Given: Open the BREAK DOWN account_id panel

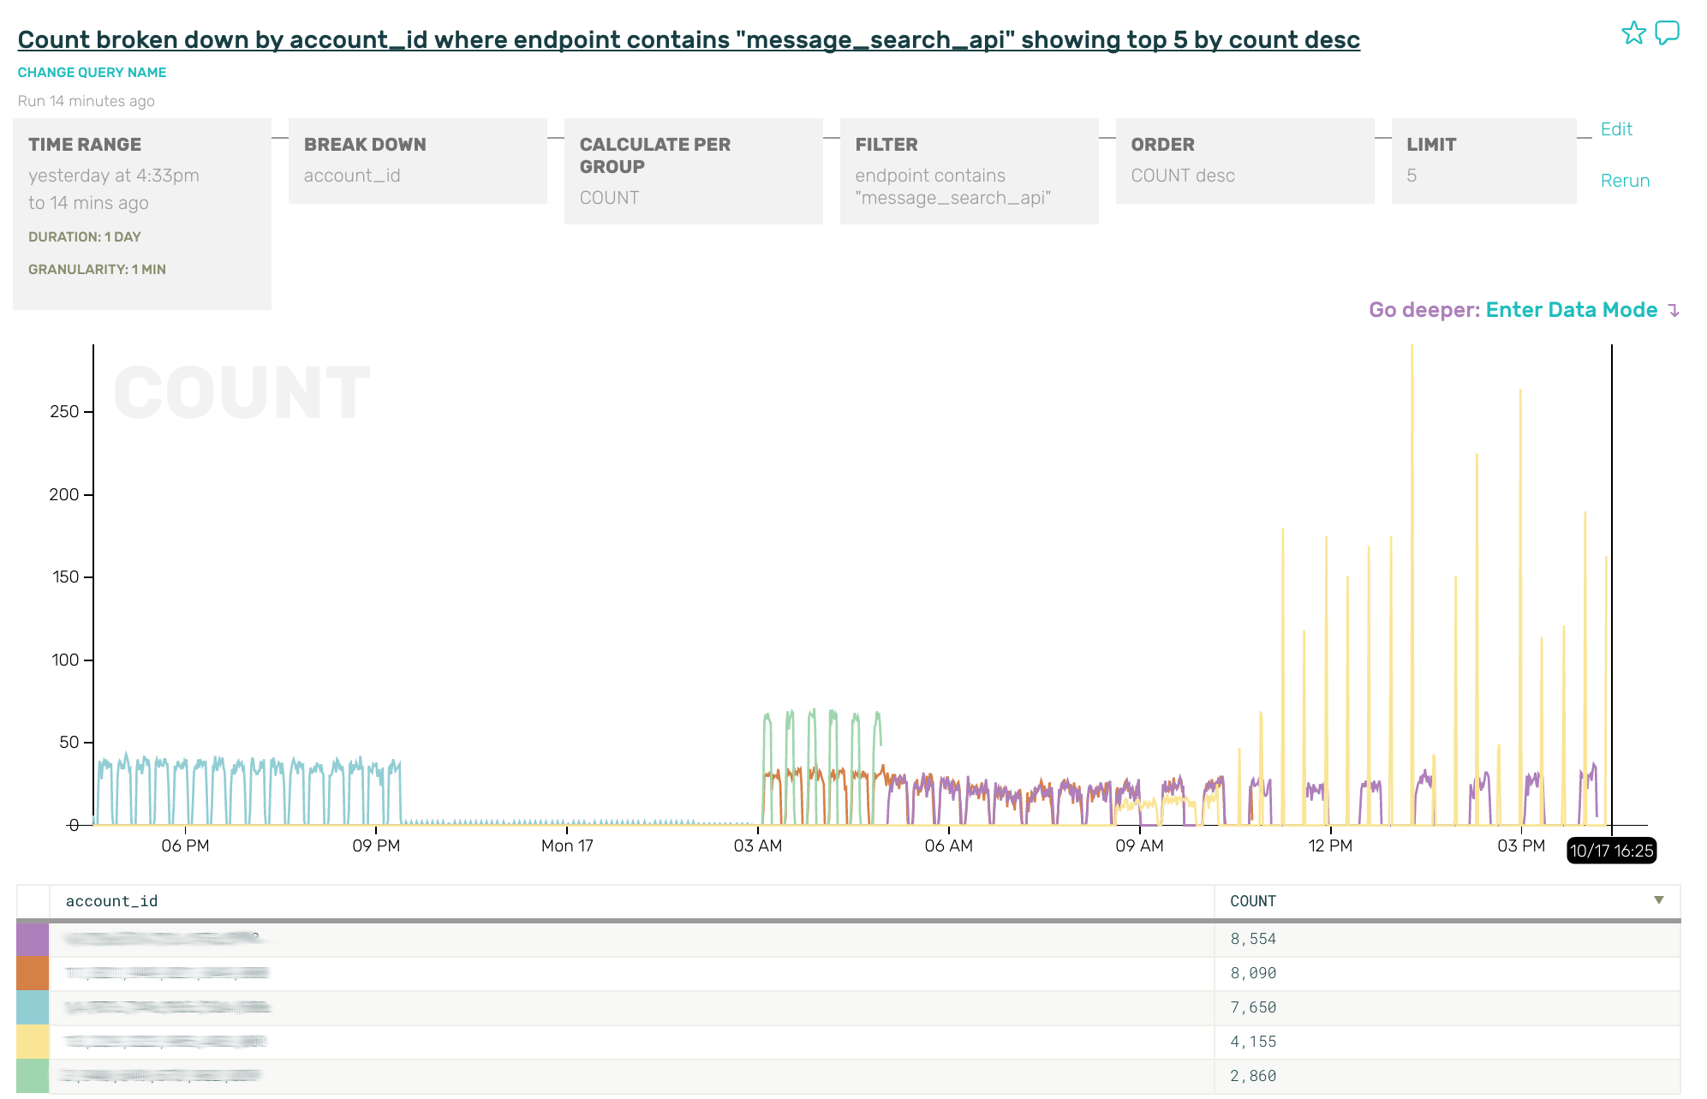Looking at the screenshot, I should point(417,161).
